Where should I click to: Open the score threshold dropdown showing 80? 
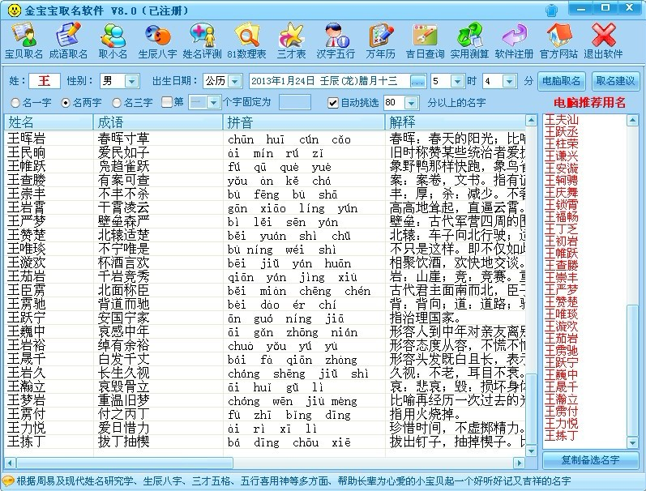[412, 103]
